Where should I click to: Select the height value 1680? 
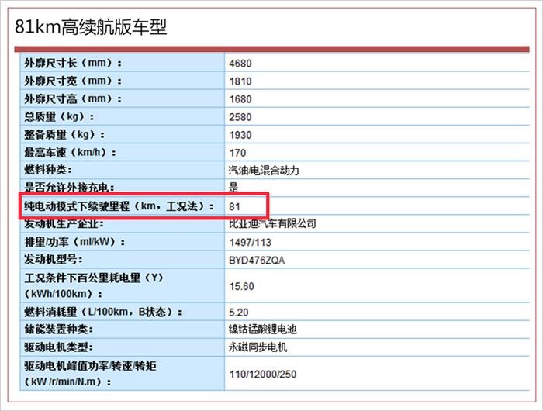point(240,99)
